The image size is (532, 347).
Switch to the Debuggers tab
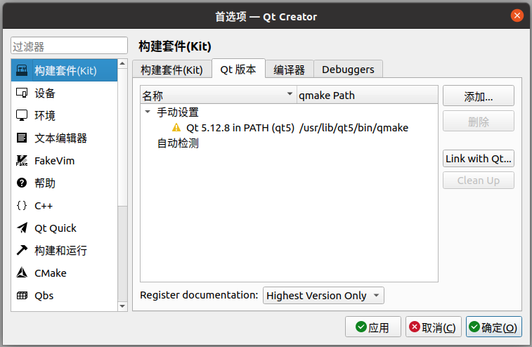click(x=348, y=70)
